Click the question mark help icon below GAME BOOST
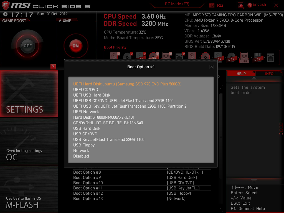 53,67
